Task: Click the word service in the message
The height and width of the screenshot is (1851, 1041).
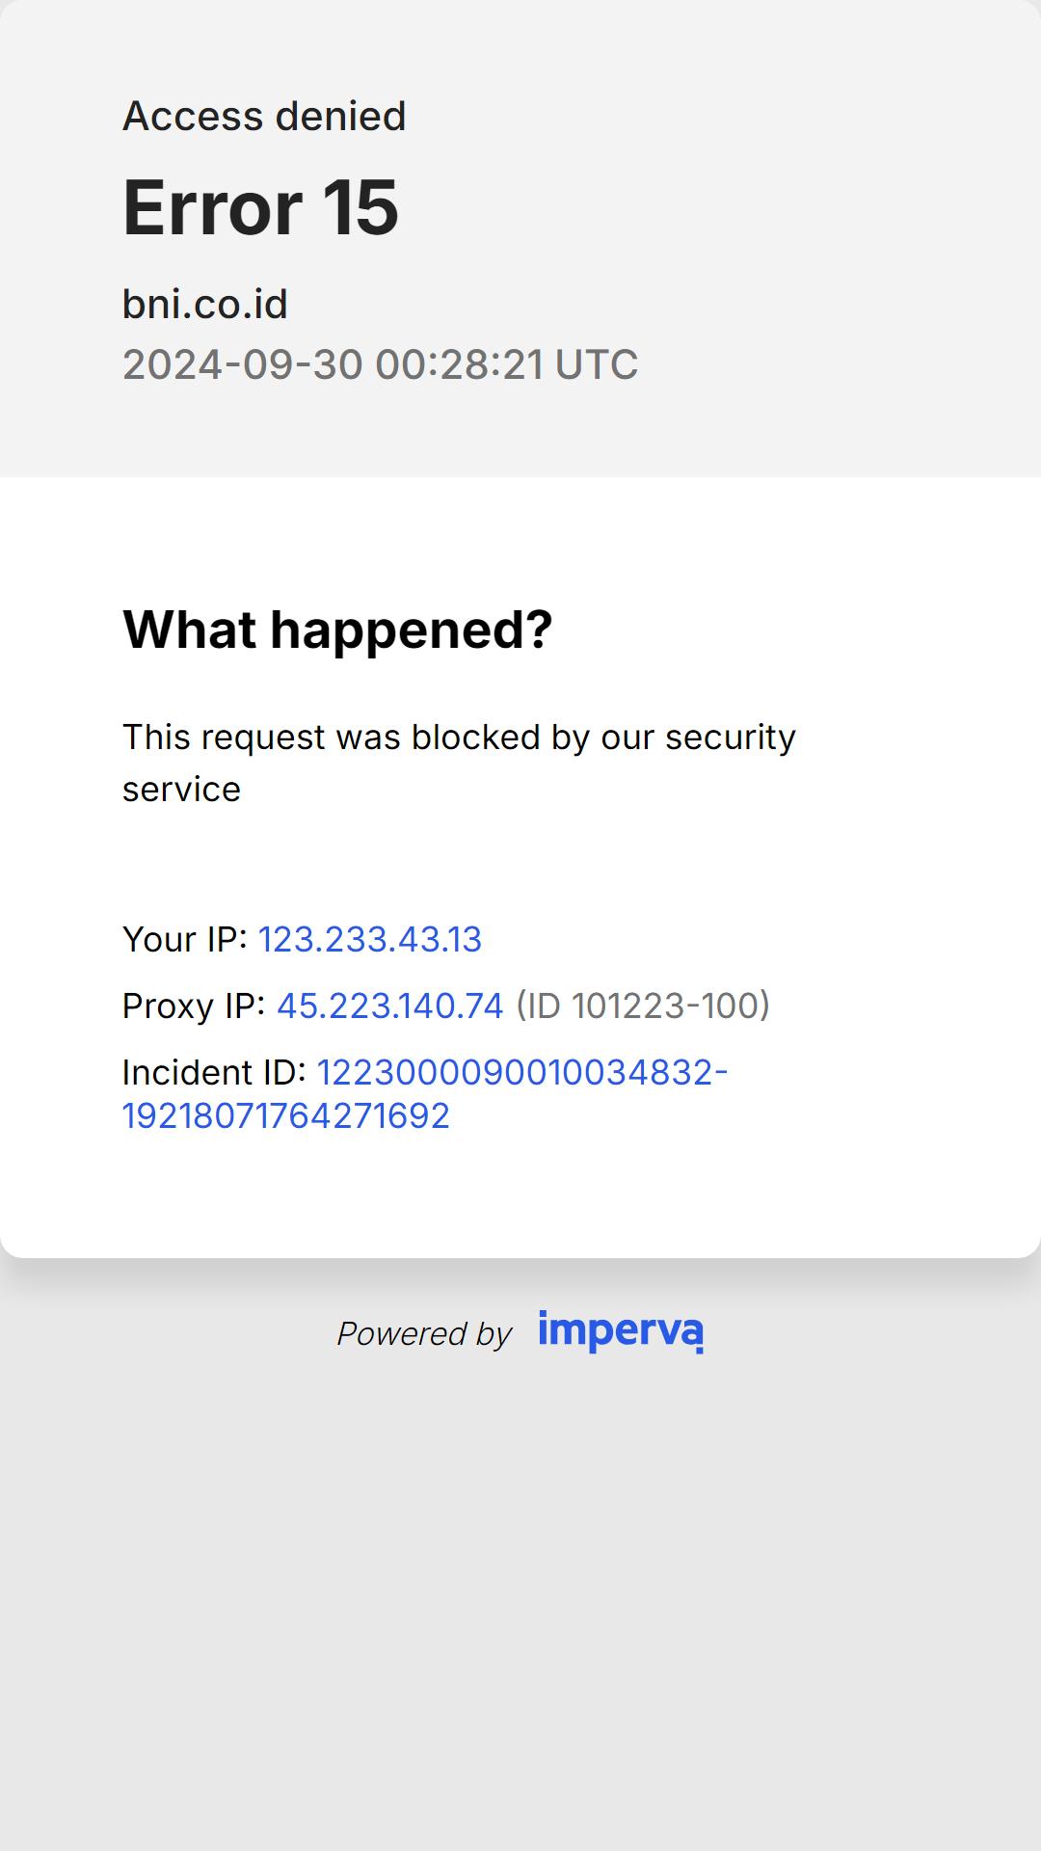Action: click(x=181, y=790)
